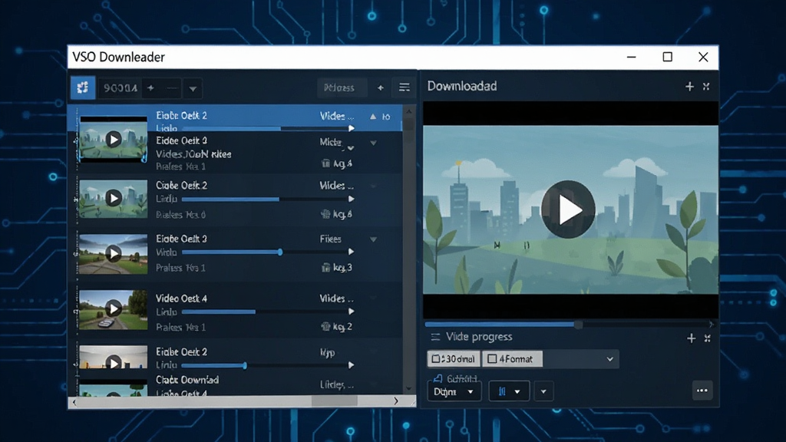Viewport: 786px width, 442px height.
Task: Open the hamburger menu above the download list
Action: pyautogui.click(x=404, y=87)
